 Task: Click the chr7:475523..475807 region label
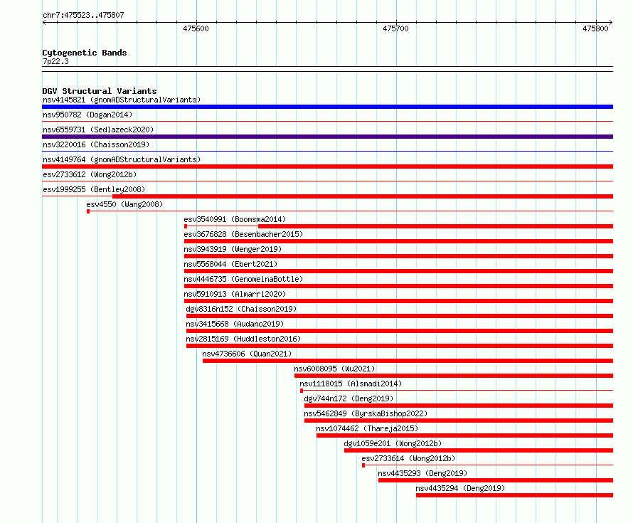tap(83, 15)
